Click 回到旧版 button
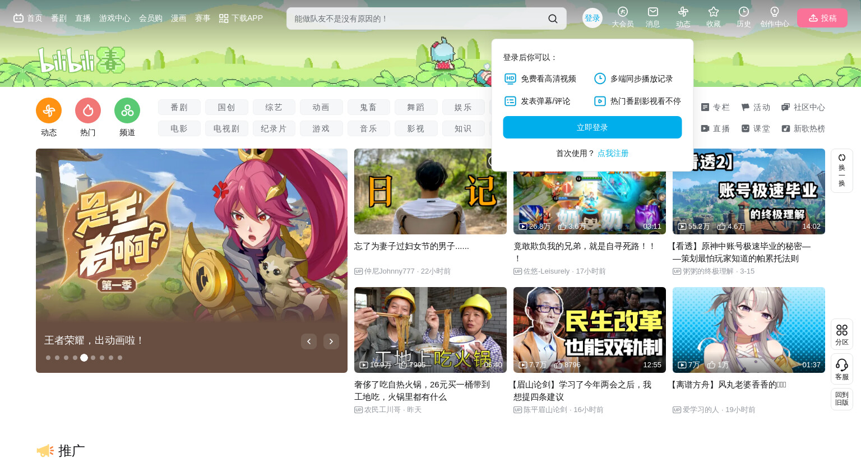Image resolution: width=861 pixels, height=462 pixels. [x=842, y=399]
